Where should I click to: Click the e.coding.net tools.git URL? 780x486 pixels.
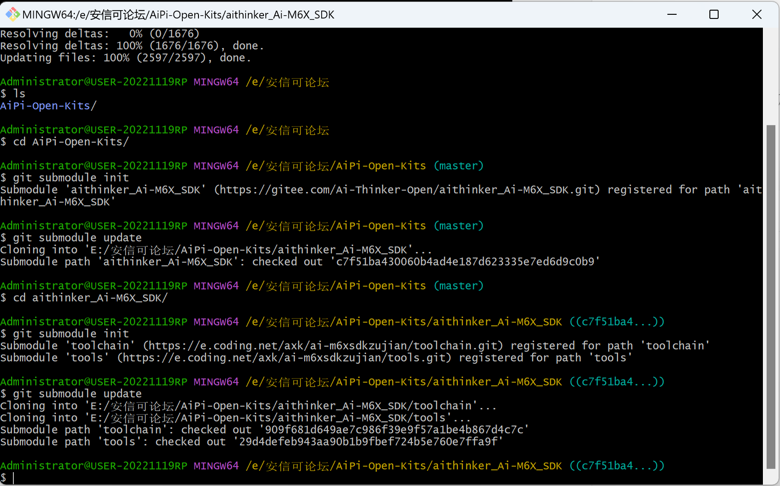(284, 358)
